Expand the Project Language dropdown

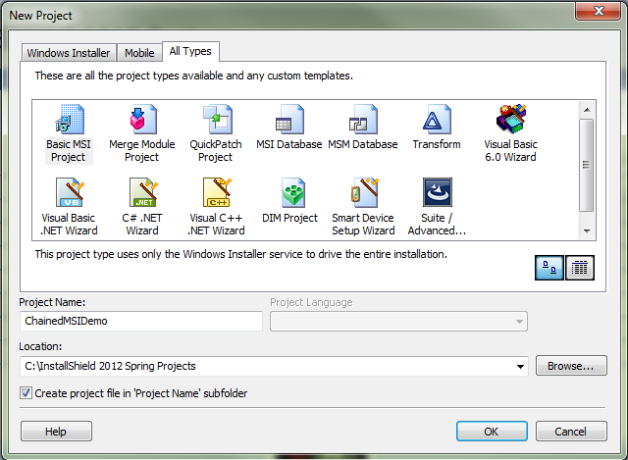click(518, 322)
